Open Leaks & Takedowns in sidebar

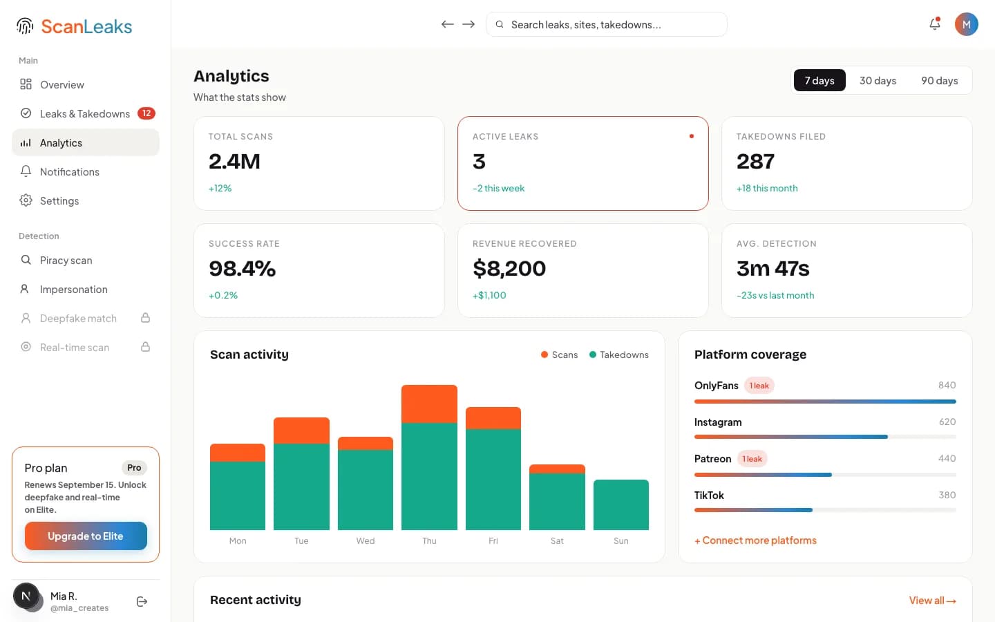86,113
